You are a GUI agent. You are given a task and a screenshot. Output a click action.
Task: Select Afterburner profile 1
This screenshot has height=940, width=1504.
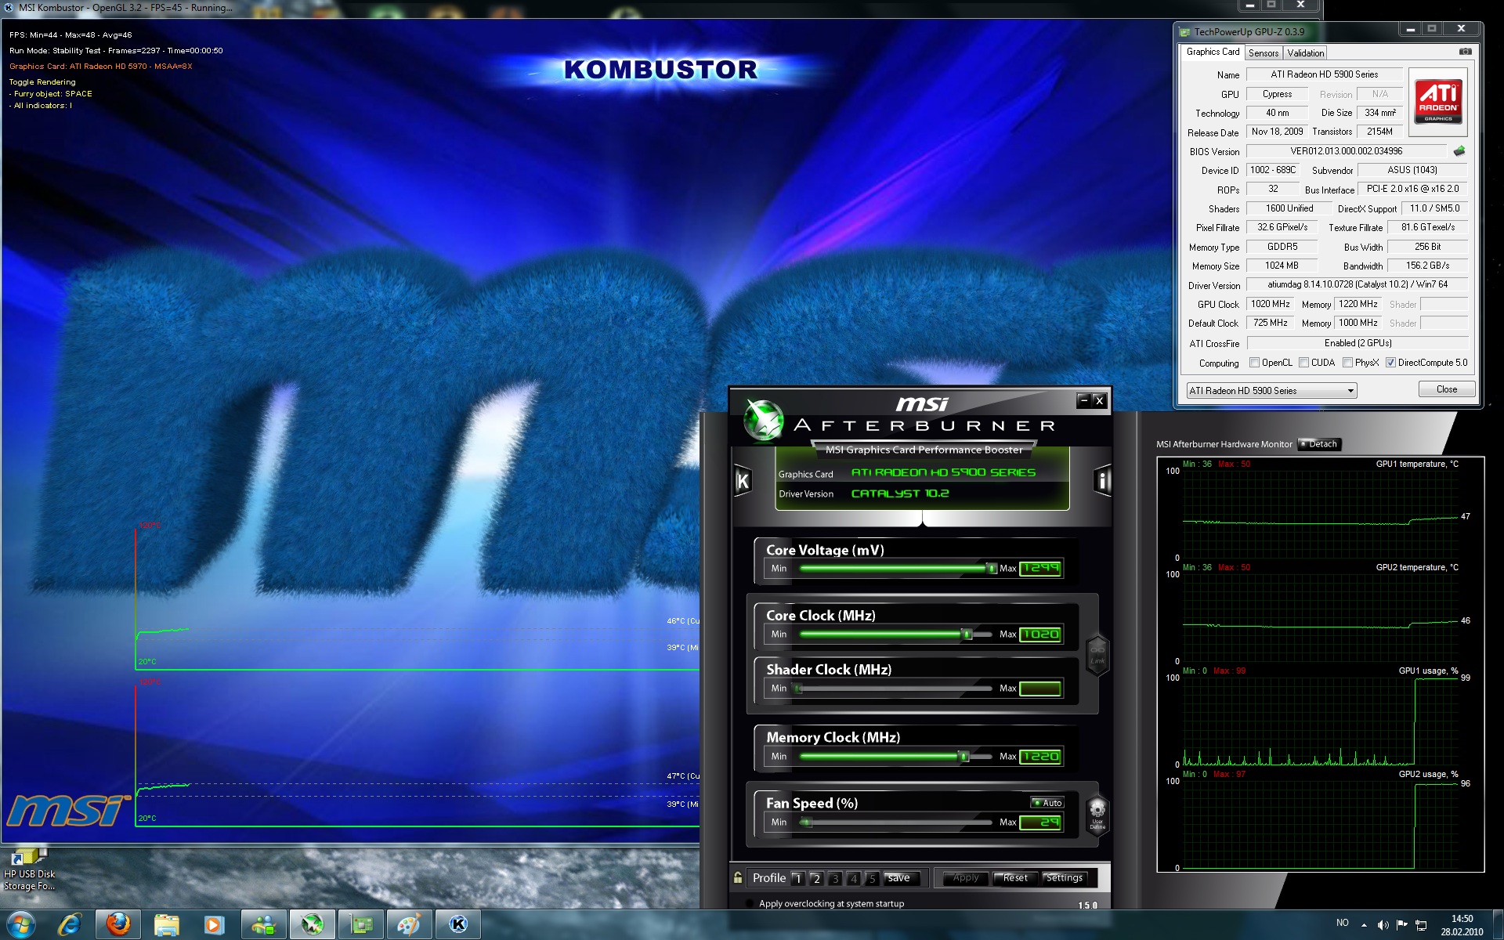[797, 879]
